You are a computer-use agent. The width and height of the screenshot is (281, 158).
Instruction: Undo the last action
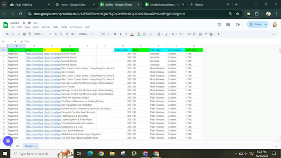click(x=13, y=34)
